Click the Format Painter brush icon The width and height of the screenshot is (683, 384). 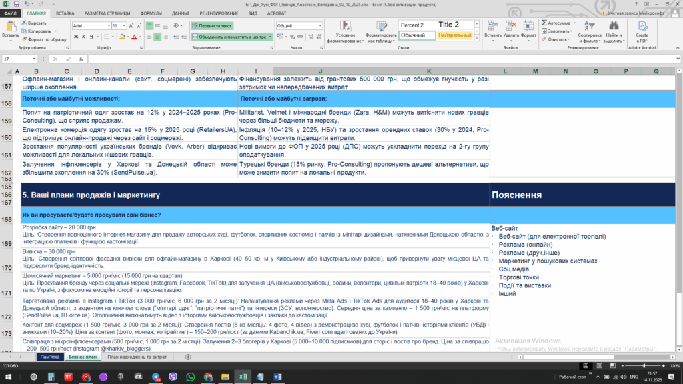coord(25,39)
